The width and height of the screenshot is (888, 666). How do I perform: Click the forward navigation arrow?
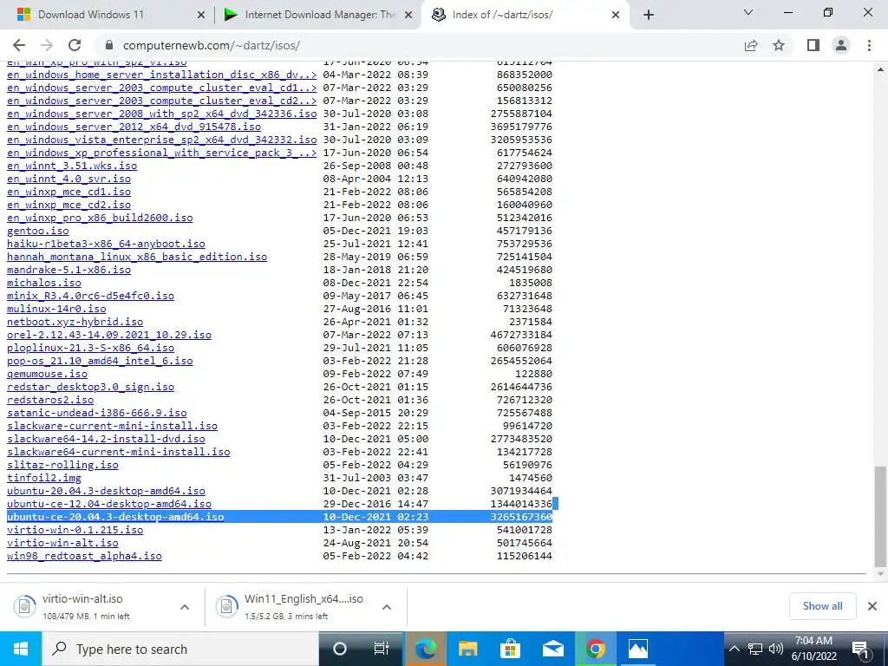(x=47, y=45)
